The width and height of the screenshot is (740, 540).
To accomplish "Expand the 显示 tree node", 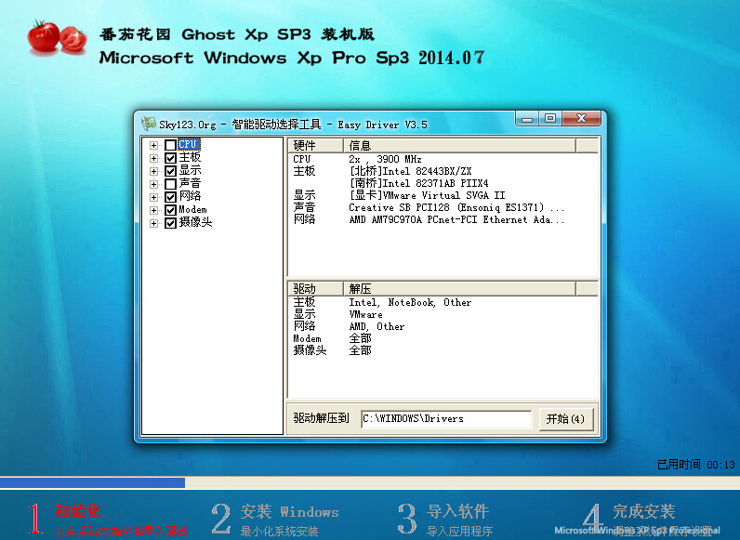I will [x=153, y=171].
